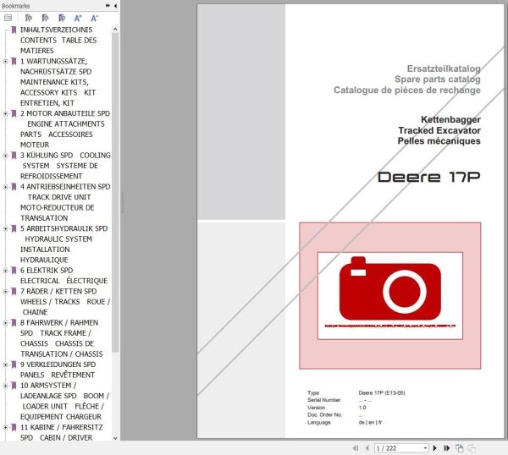Open INHALTSVERZEICHNIS CONTENTS bookmark

tap(58, 40)
